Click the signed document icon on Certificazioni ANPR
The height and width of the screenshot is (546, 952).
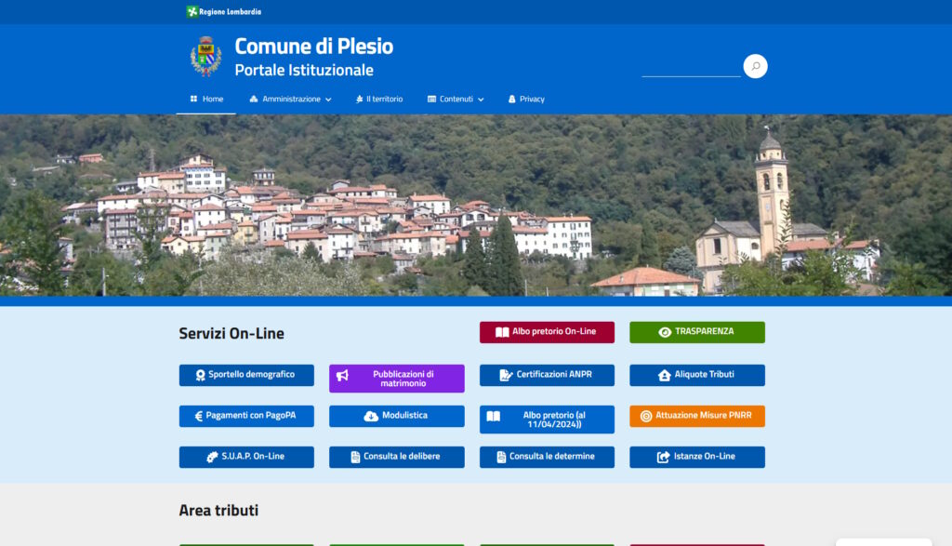(x=506, y=376)
